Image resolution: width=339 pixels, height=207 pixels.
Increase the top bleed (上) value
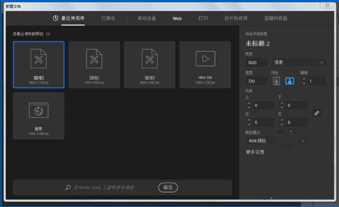coord(249,103)
